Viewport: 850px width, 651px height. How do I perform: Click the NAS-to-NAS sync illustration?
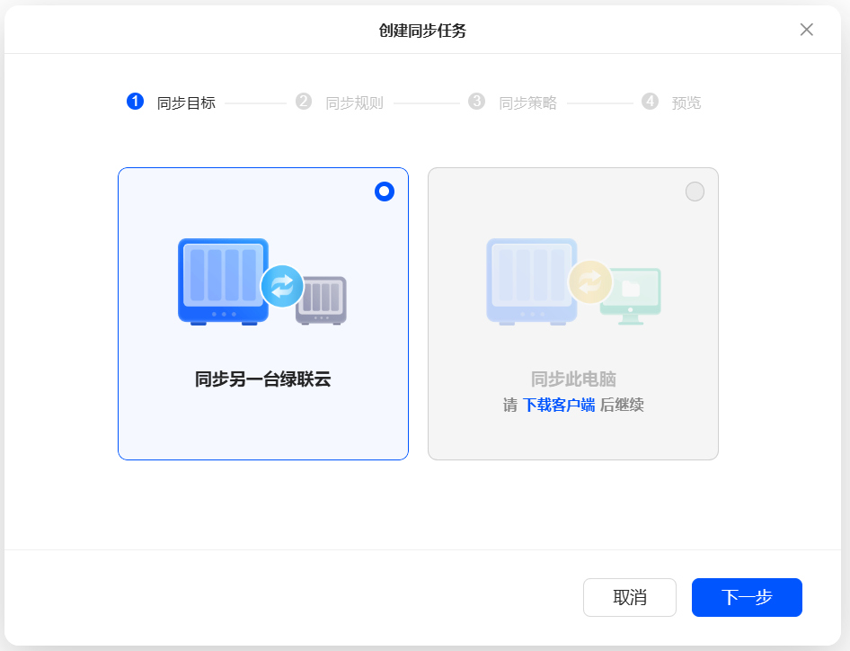(x=262, y=281)
